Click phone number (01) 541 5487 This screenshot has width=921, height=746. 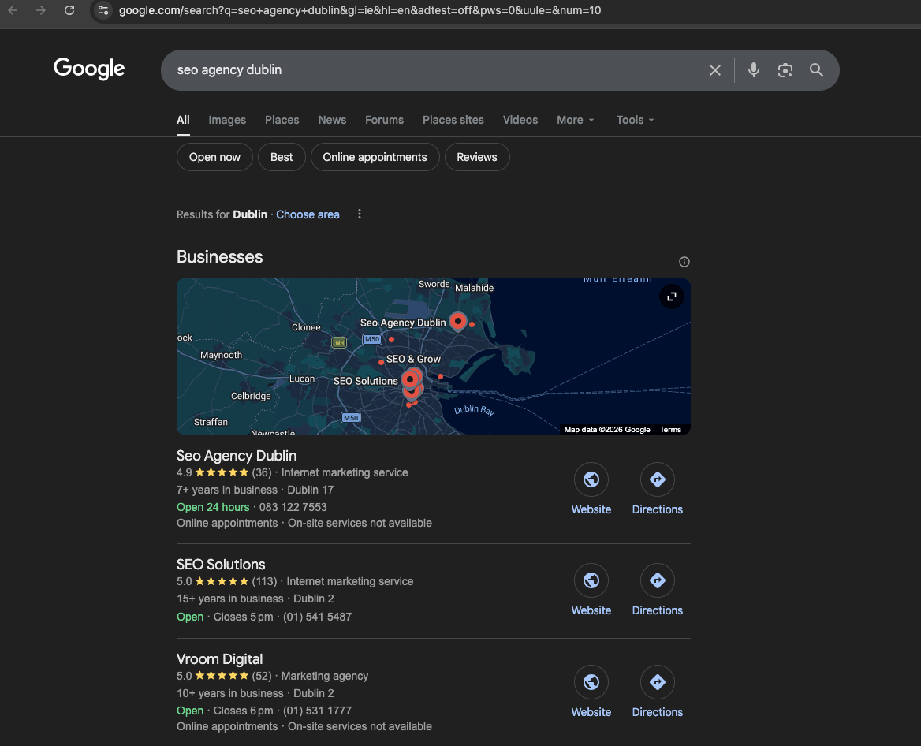pos(317,617)
